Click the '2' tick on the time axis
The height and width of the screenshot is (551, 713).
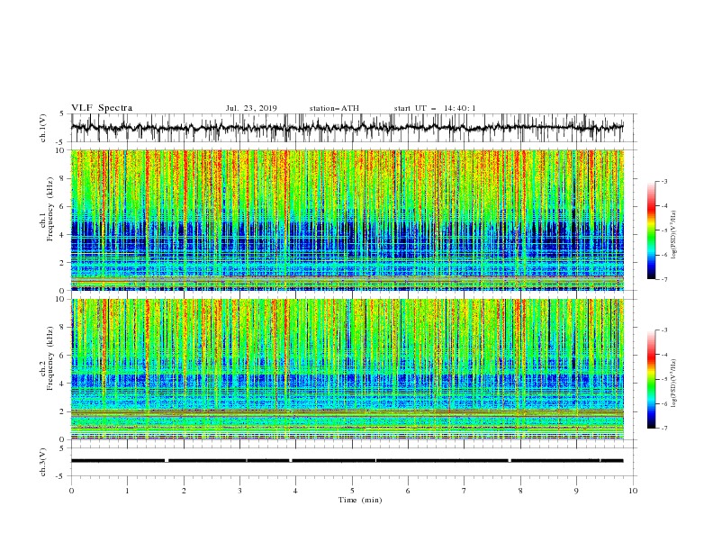click(x=184, y=491)
